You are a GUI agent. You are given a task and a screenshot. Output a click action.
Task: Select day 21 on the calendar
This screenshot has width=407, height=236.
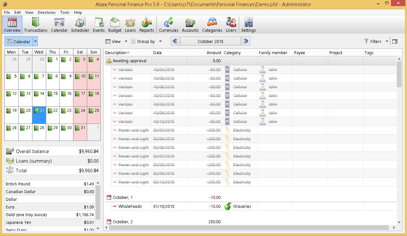(39, 111)
